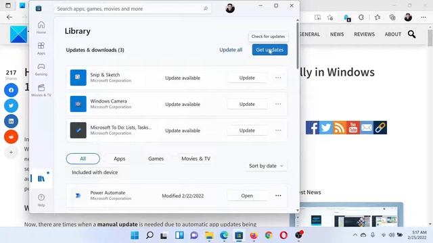Image resolution: width=433 pixels, height=243 pixels.
Task: Open File Explorer from taskbar
Action: [209, 236]
